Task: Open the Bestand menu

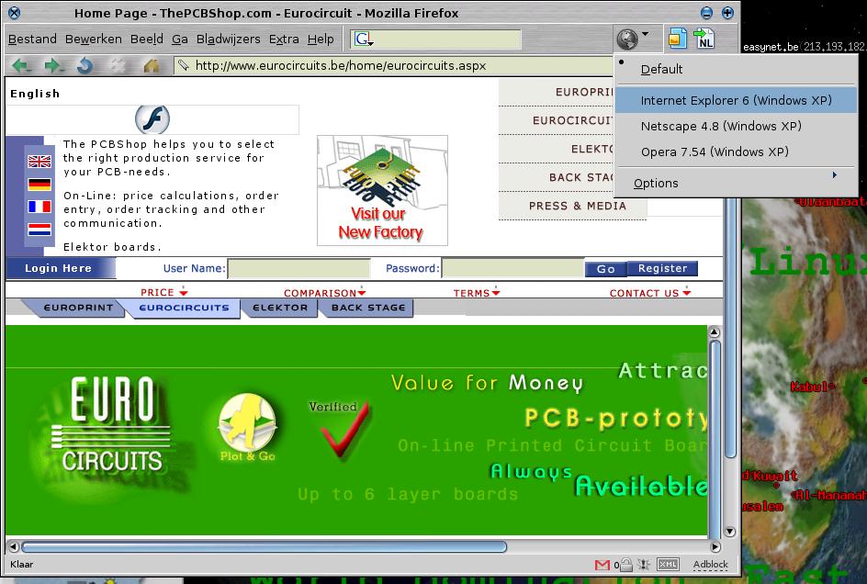Action: point(32,39)
